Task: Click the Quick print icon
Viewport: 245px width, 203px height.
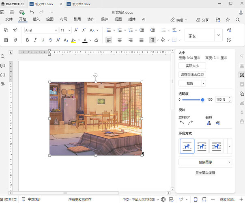Action: click(x=22, y=12)
